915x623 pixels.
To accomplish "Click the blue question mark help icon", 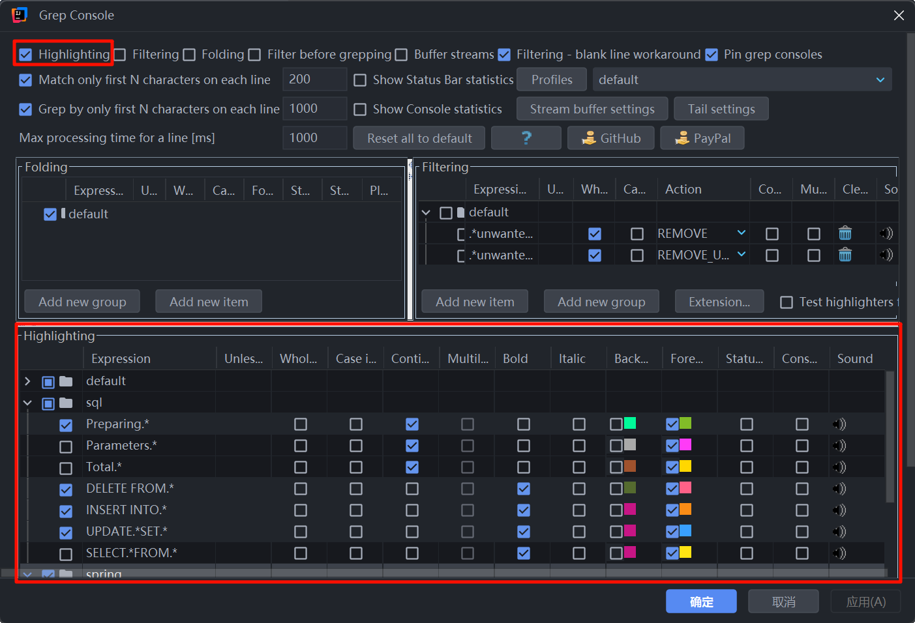I will coord(526,138).
